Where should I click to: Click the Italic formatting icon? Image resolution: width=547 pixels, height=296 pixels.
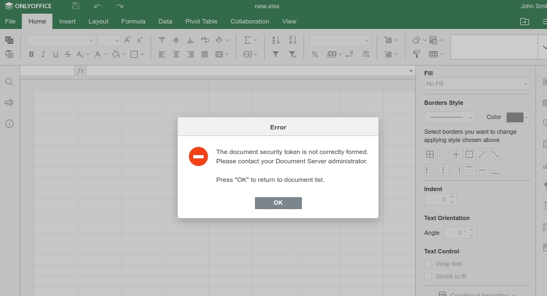tap(43, 54)
